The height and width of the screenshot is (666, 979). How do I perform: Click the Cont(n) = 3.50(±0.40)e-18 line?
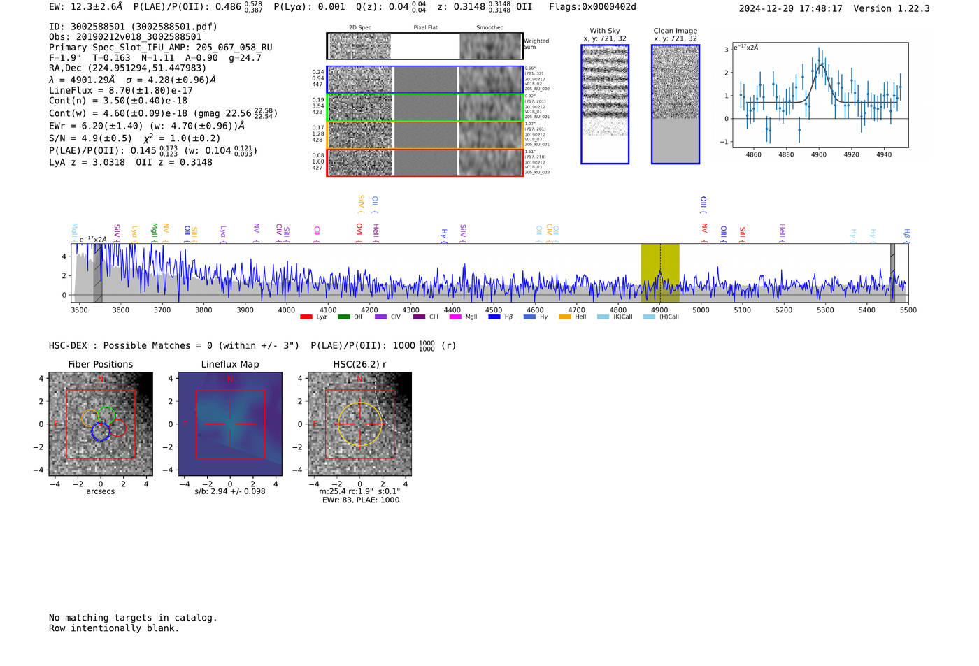click(x=118, y=101)
